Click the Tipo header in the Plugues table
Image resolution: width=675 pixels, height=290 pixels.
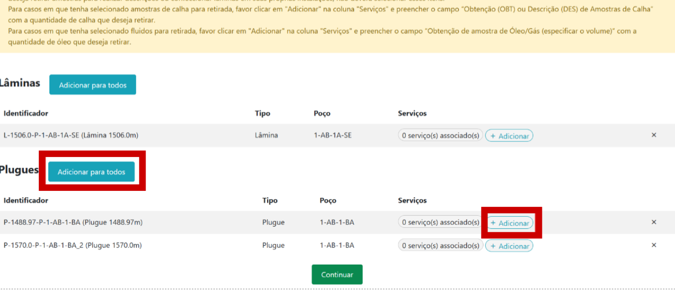pos(270,200)
